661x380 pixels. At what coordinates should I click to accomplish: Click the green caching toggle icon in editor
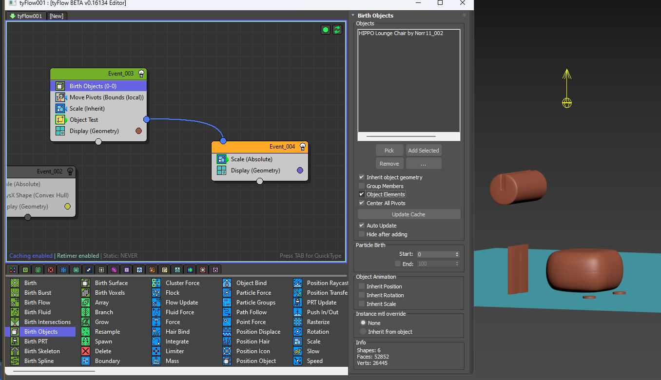coord(326,30)
